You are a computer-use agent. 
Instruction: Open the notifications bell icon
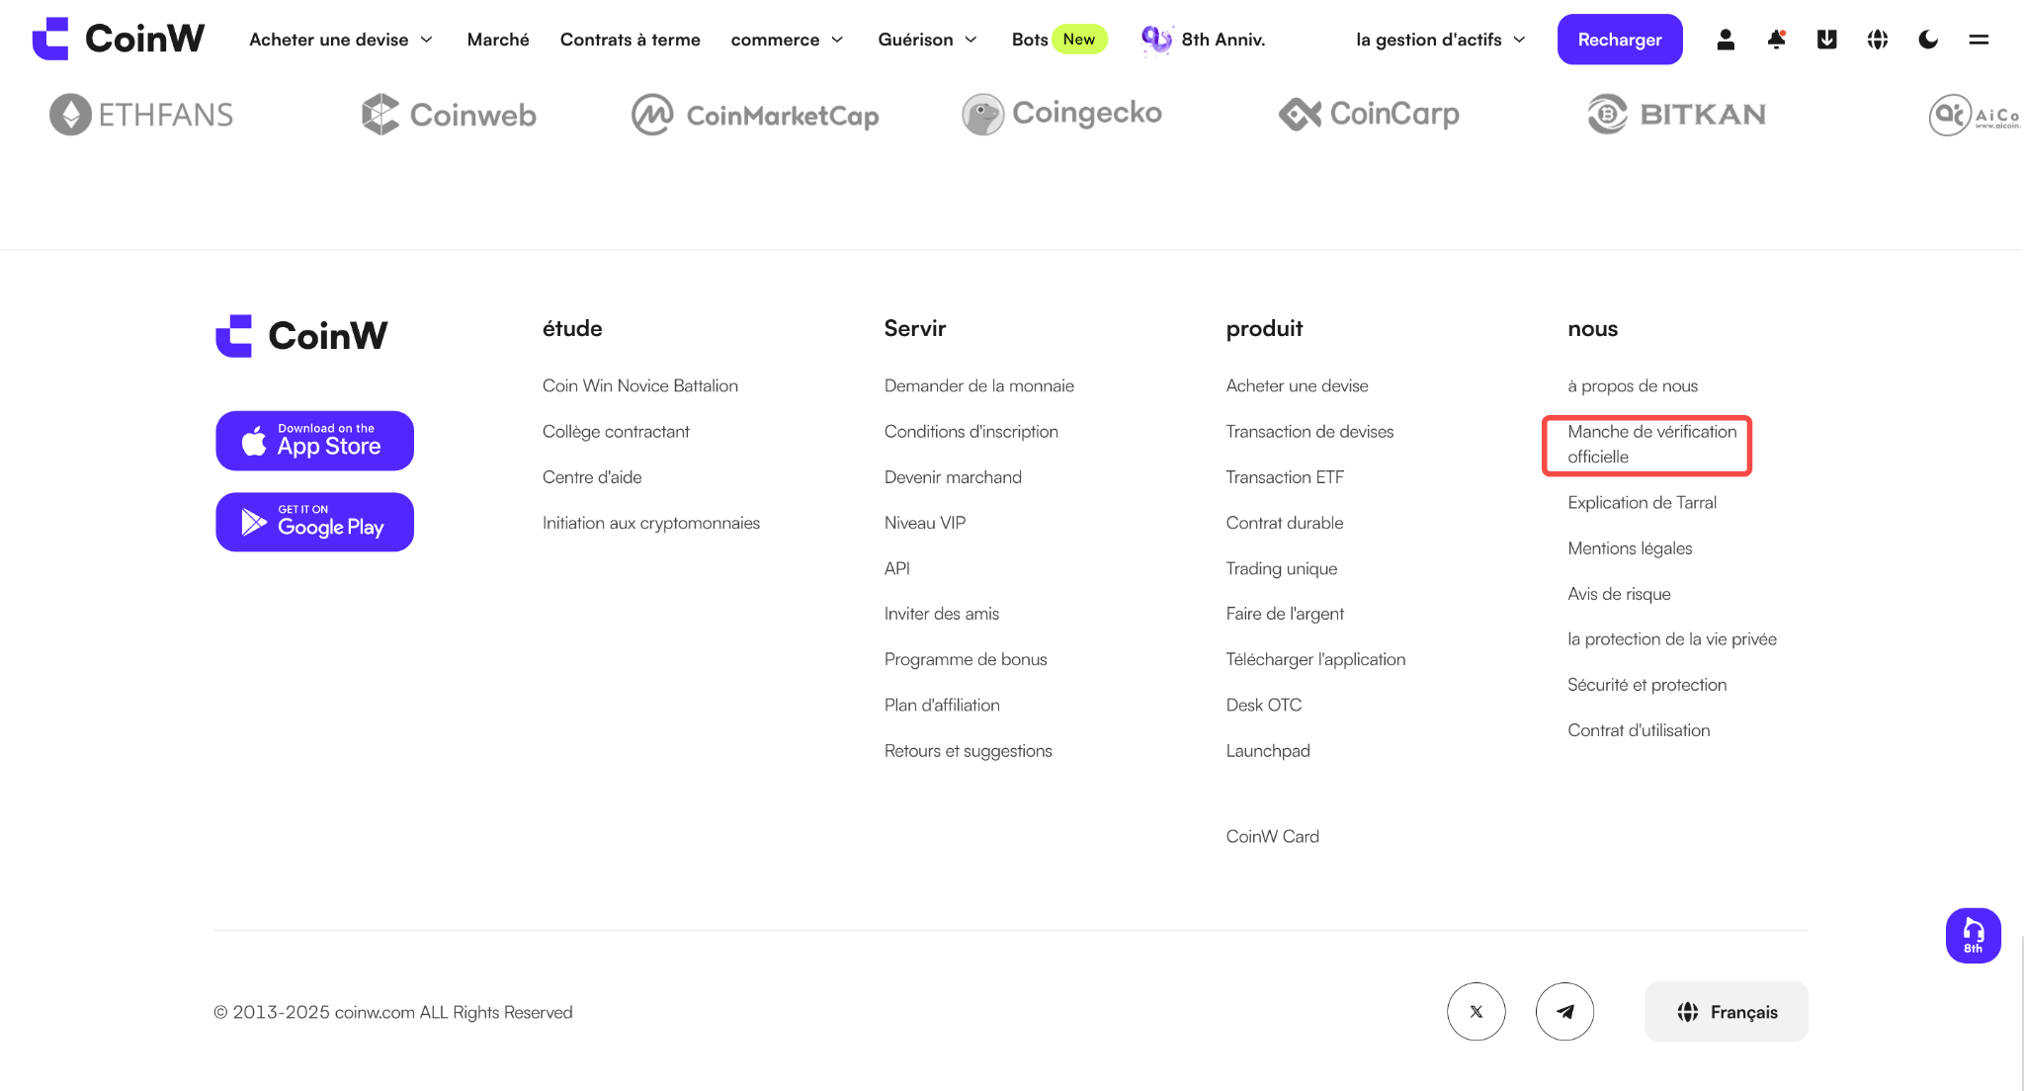1776,40
